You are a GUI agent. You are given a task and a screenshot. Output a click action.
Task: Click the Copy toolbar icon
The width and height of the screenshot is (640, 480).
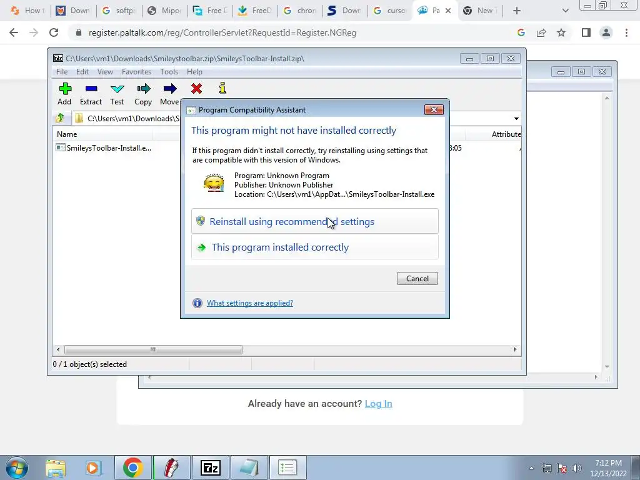(x=143, y=94)
